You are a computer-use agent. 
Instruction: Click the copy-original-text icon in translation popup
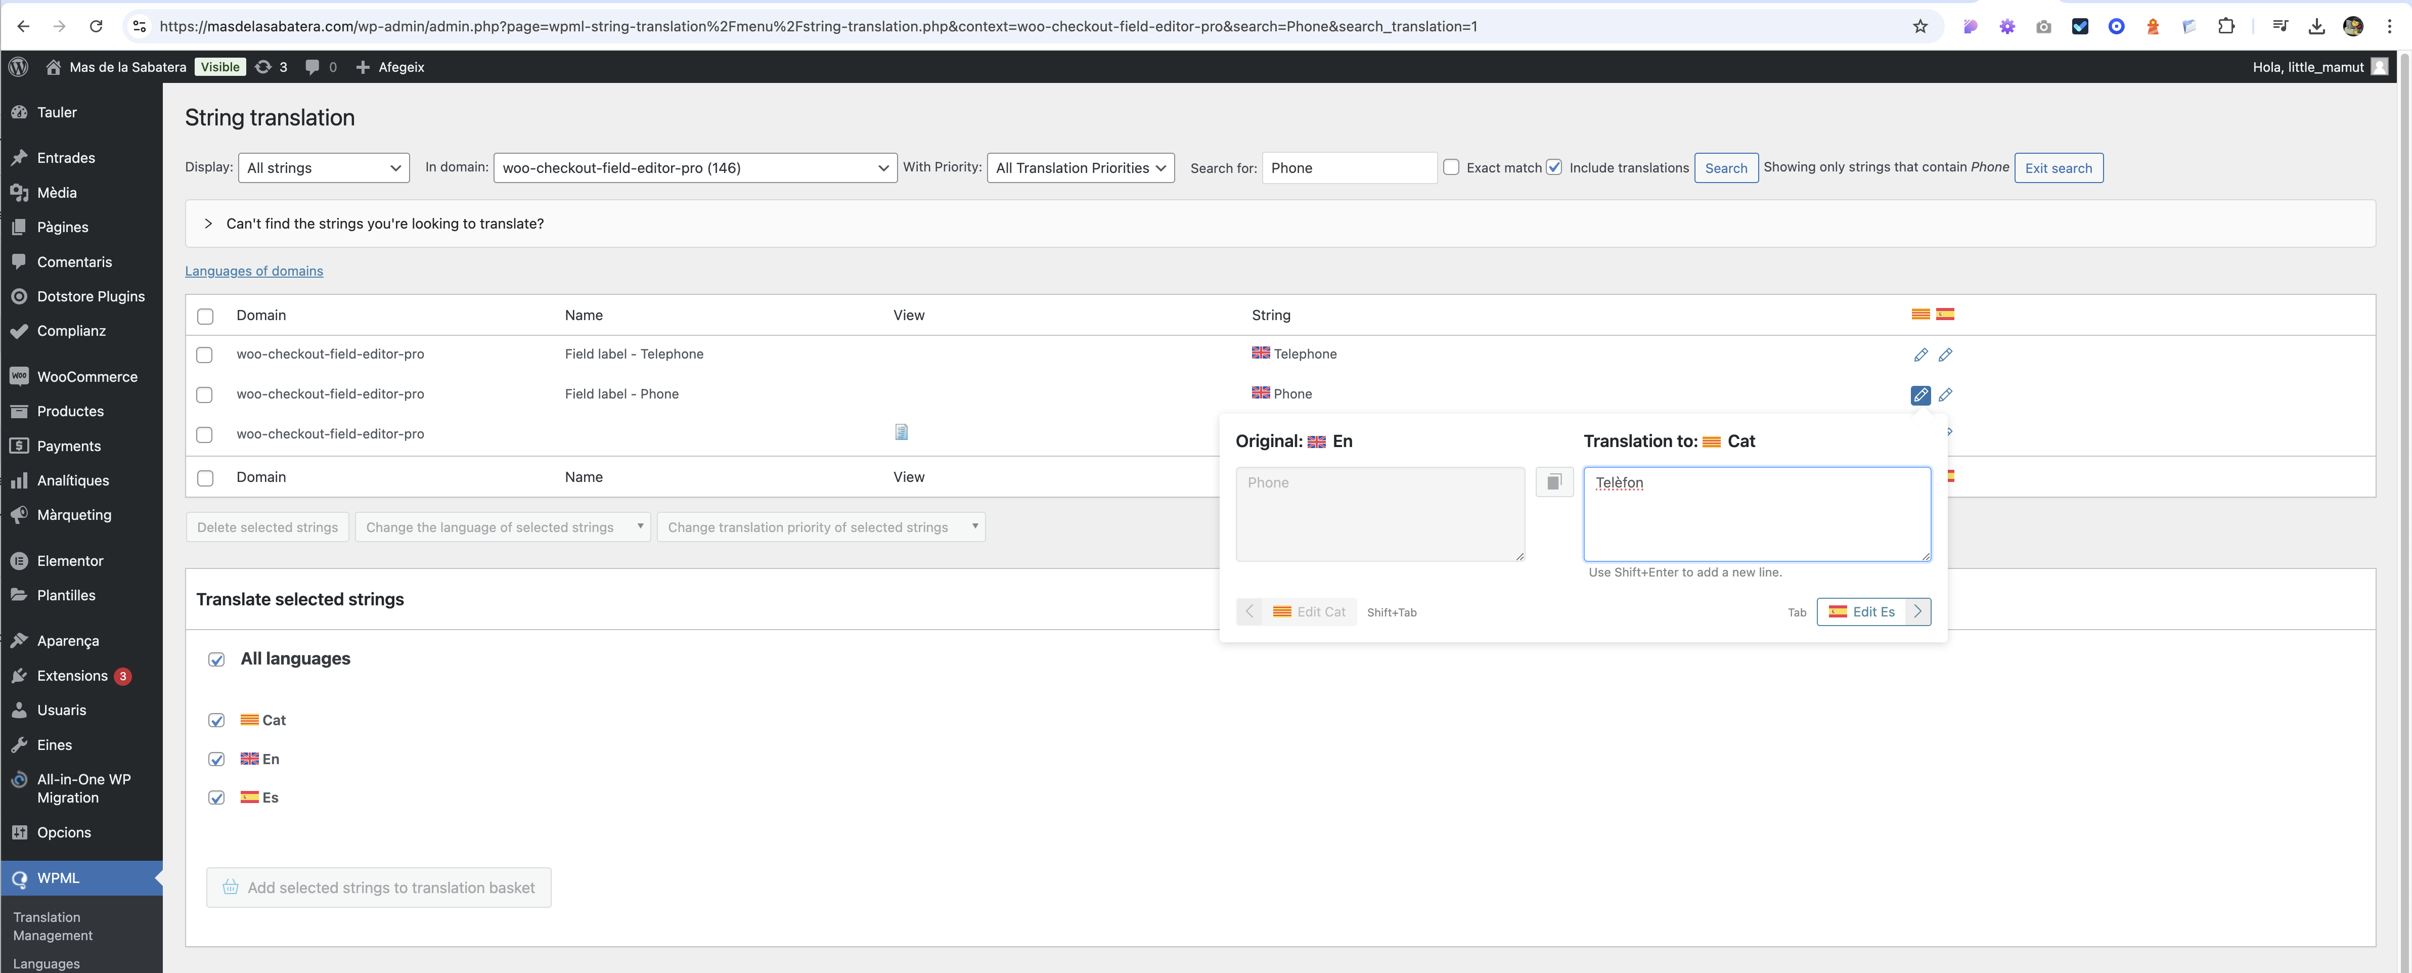coord(1553,482)
